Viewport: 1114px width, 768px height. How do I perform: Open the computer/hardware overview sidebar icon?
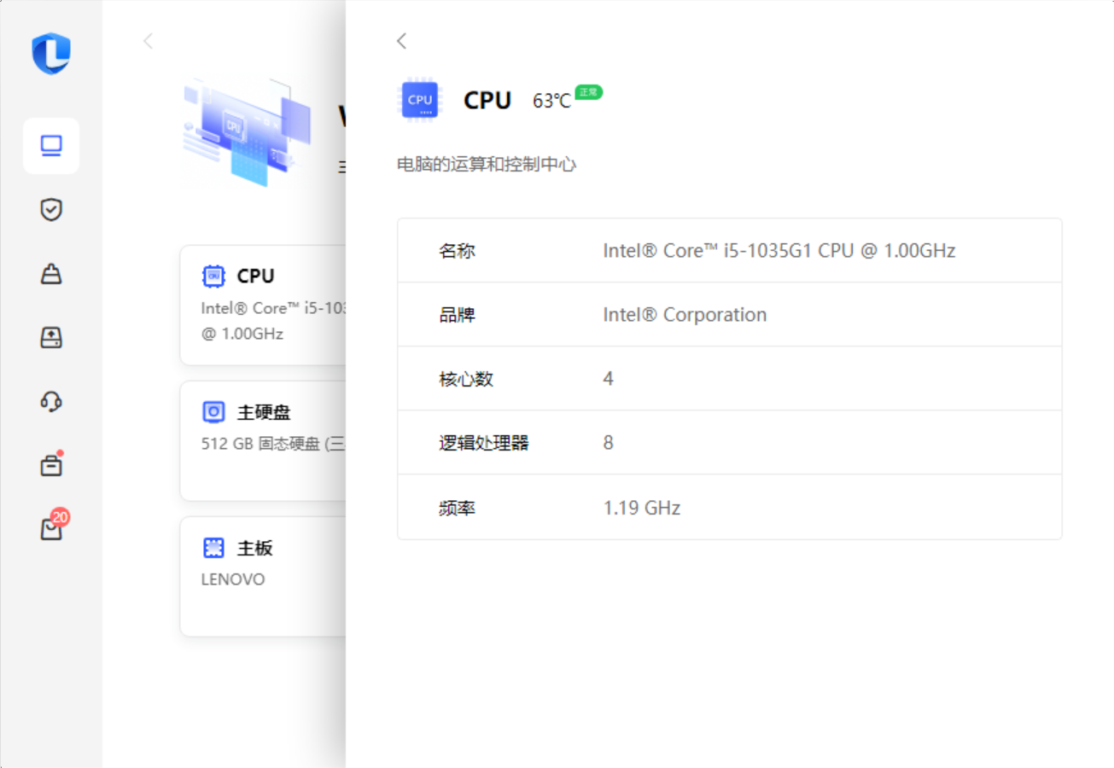(51, 146)
